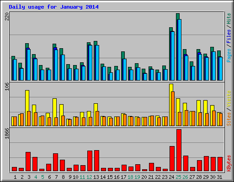
Task: Click day label "30" on the x-axis
Action: 213,177
